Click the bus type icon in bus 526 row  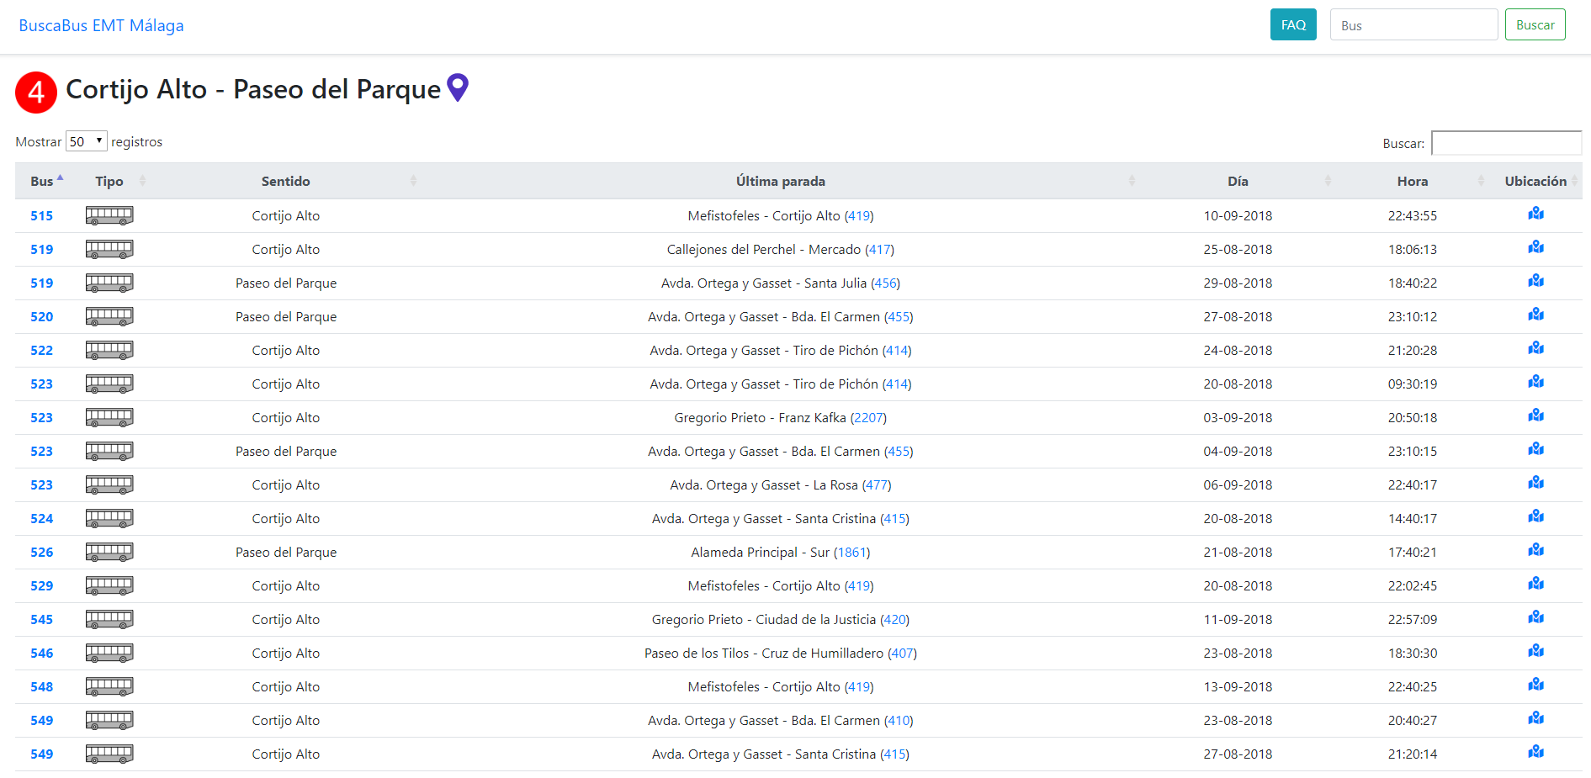tap(109, 553)
